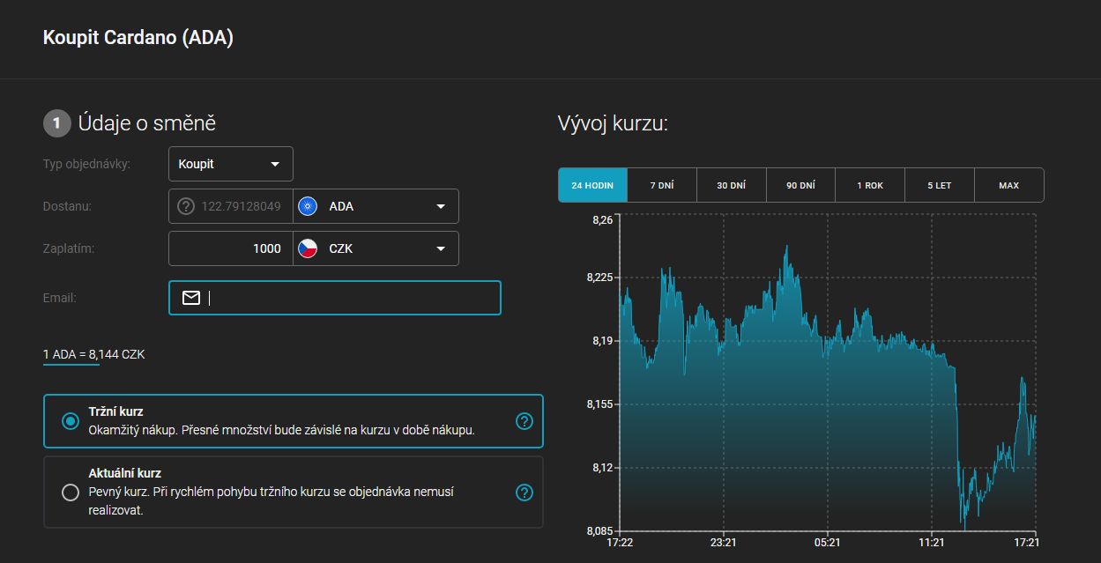Switch chart to 1 ROK tab
1101x563 pixels.
pos(870,185)
